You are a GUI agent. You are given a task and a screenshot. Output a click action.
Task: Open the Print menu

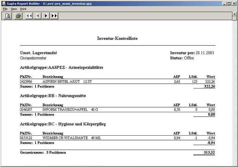[x=23, y=9]
